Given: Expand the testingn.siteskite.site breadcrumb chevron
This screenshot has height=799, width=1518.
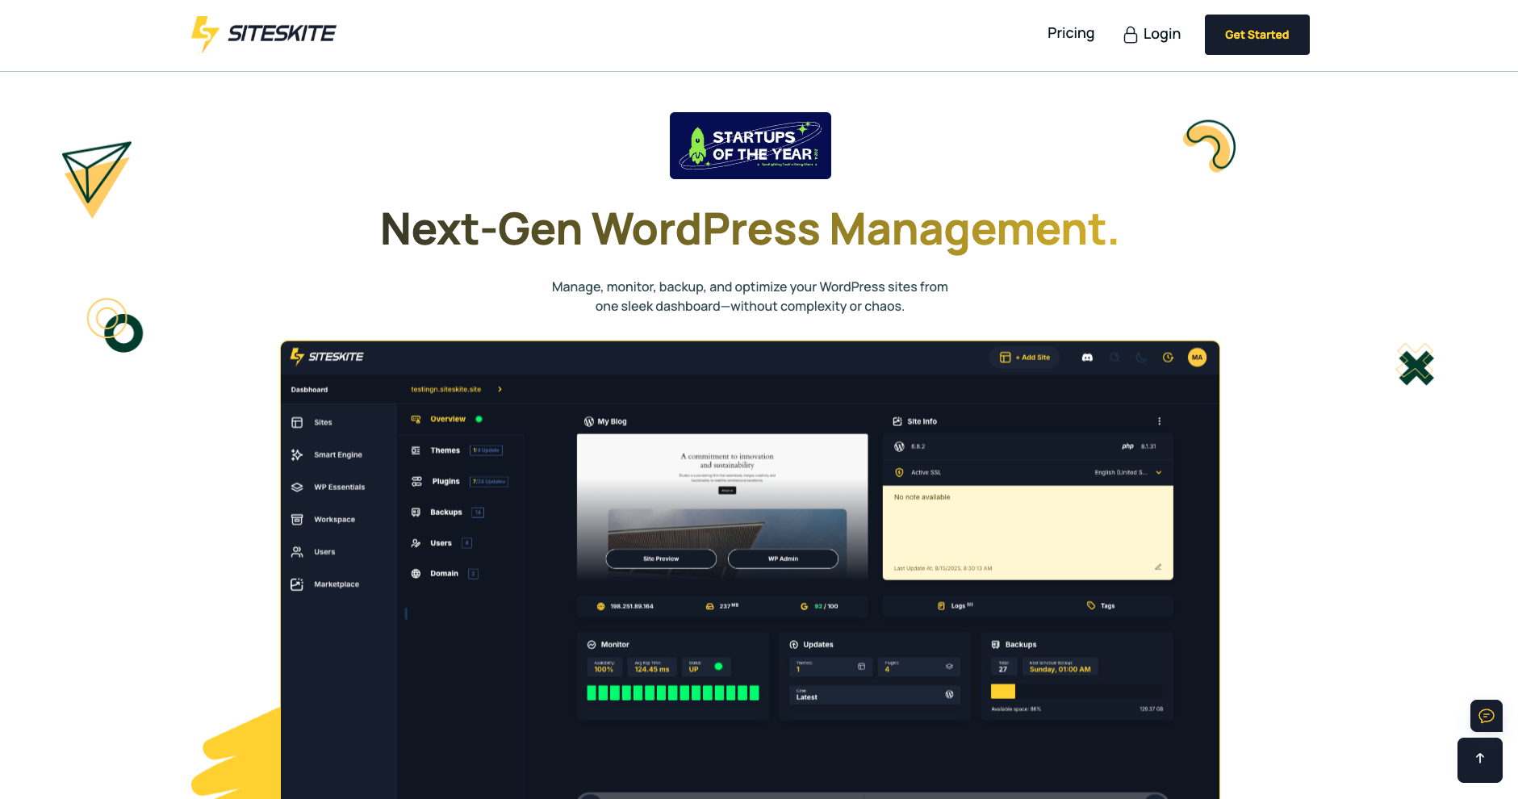Looking at the screenshot, I should 500,390.
